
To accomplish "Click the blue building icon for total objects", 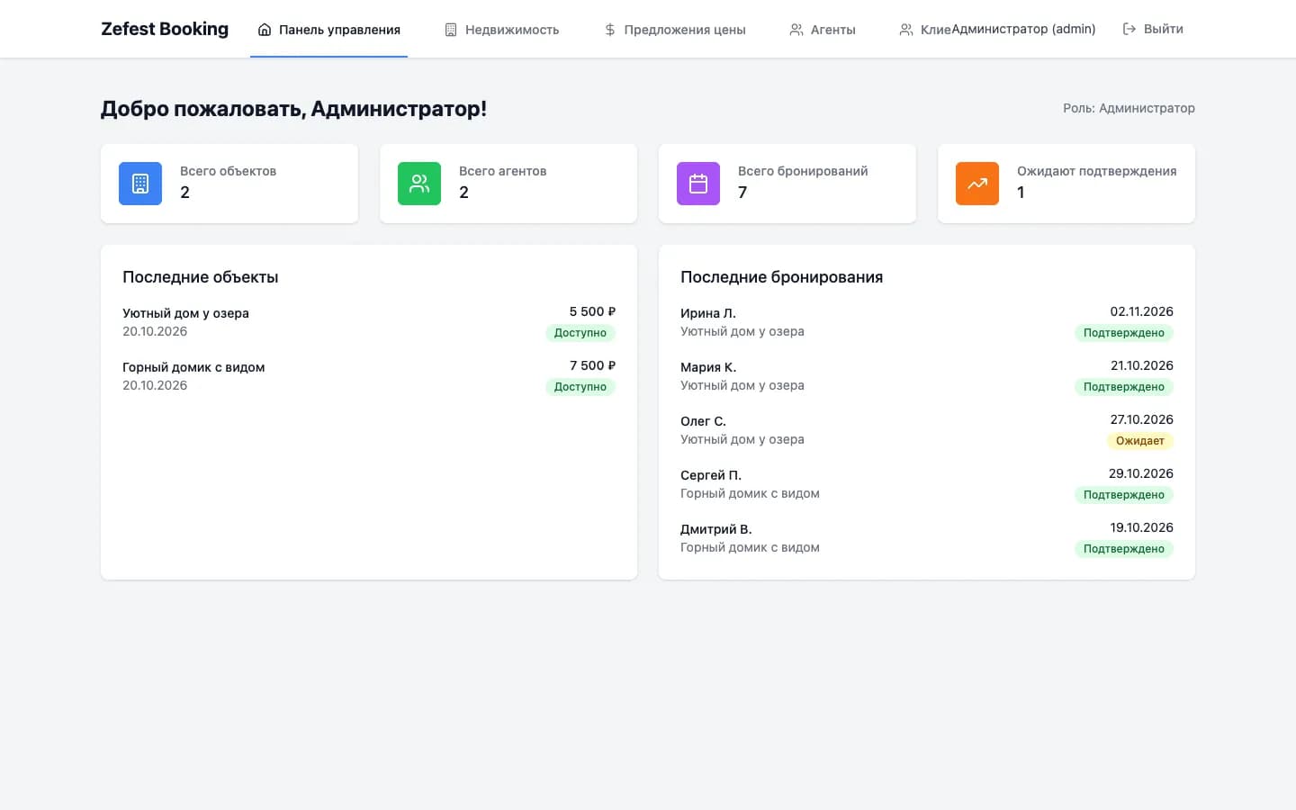I will (x=140, y=184).
